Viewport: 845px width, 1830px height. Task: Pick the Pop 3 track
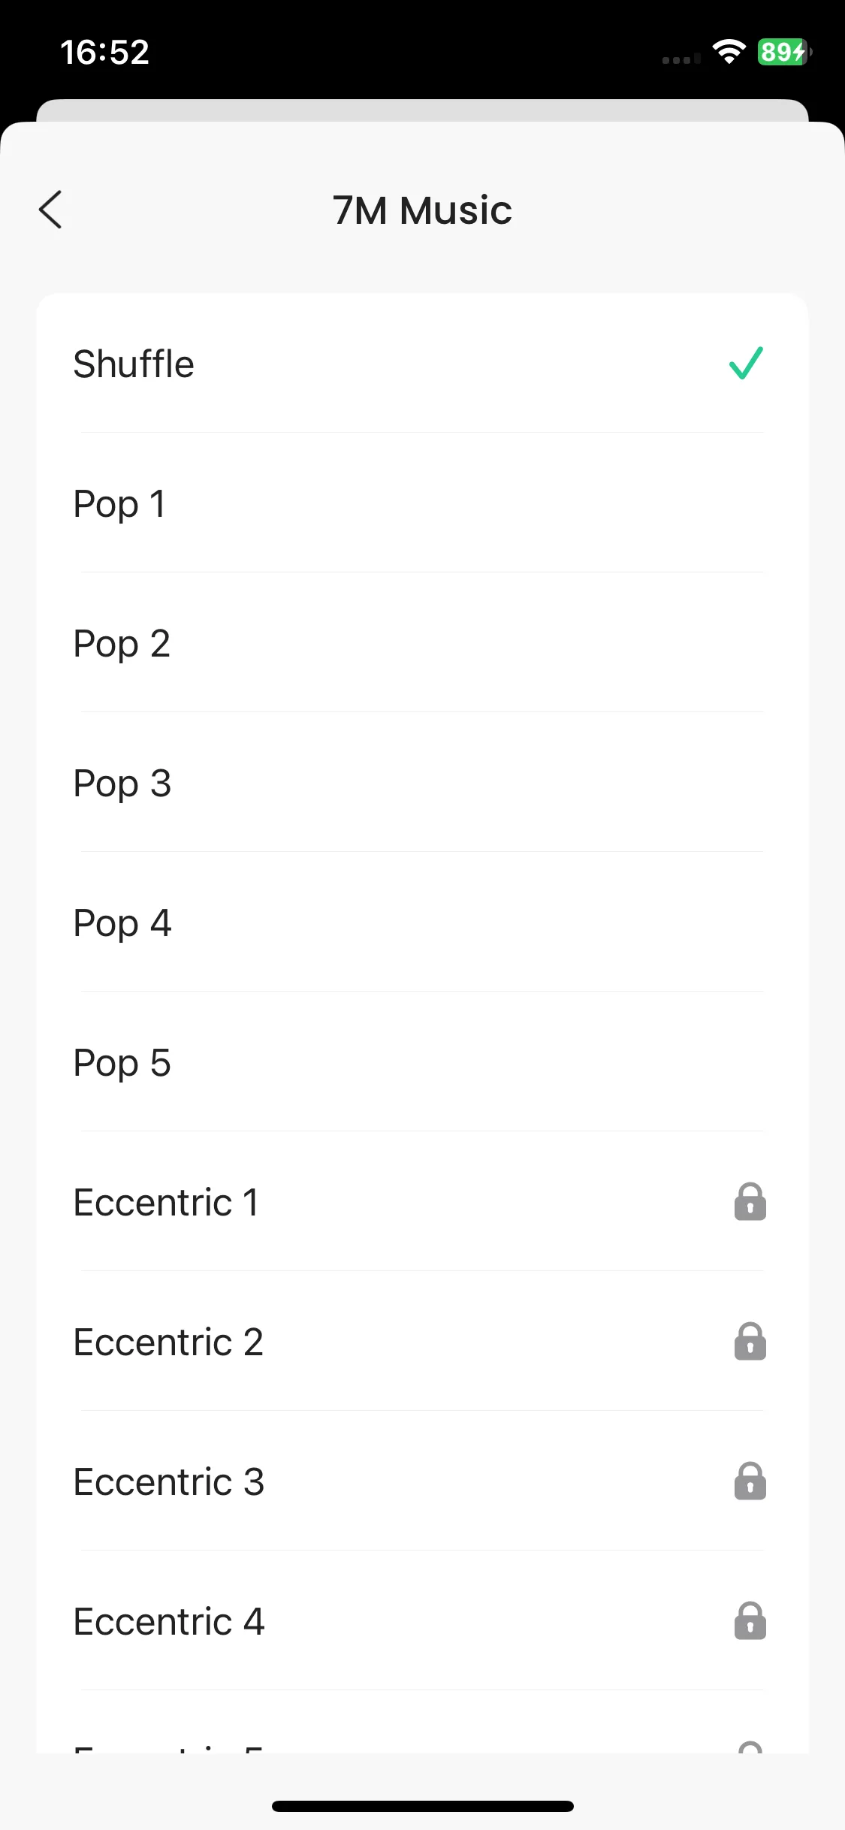[122, 784]
